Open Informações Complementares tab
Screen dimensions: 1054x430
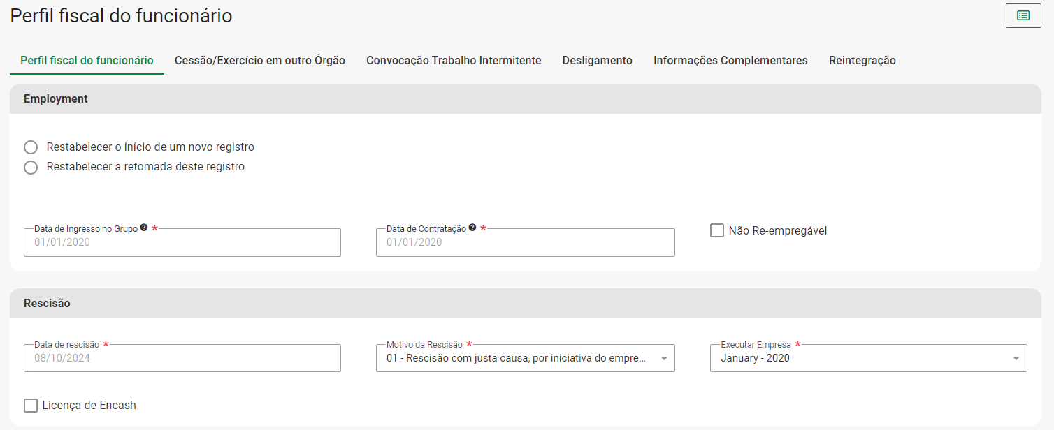(730, 61)
